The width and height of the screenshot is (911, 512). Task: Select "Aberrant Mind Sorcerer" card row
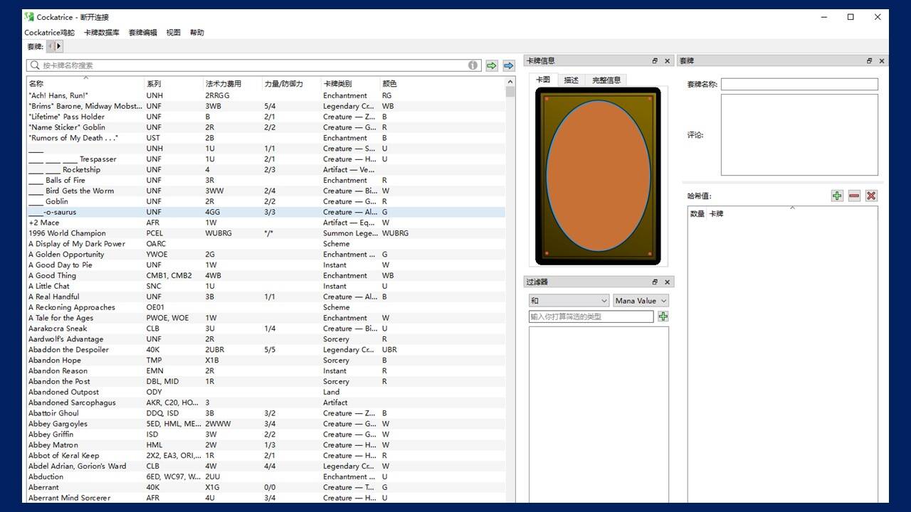[265, 498]
